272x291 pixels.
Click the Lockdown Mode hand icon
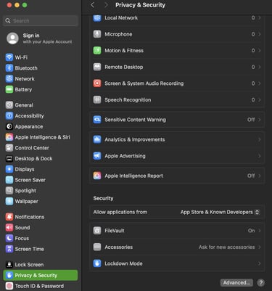tap(97, 263)
